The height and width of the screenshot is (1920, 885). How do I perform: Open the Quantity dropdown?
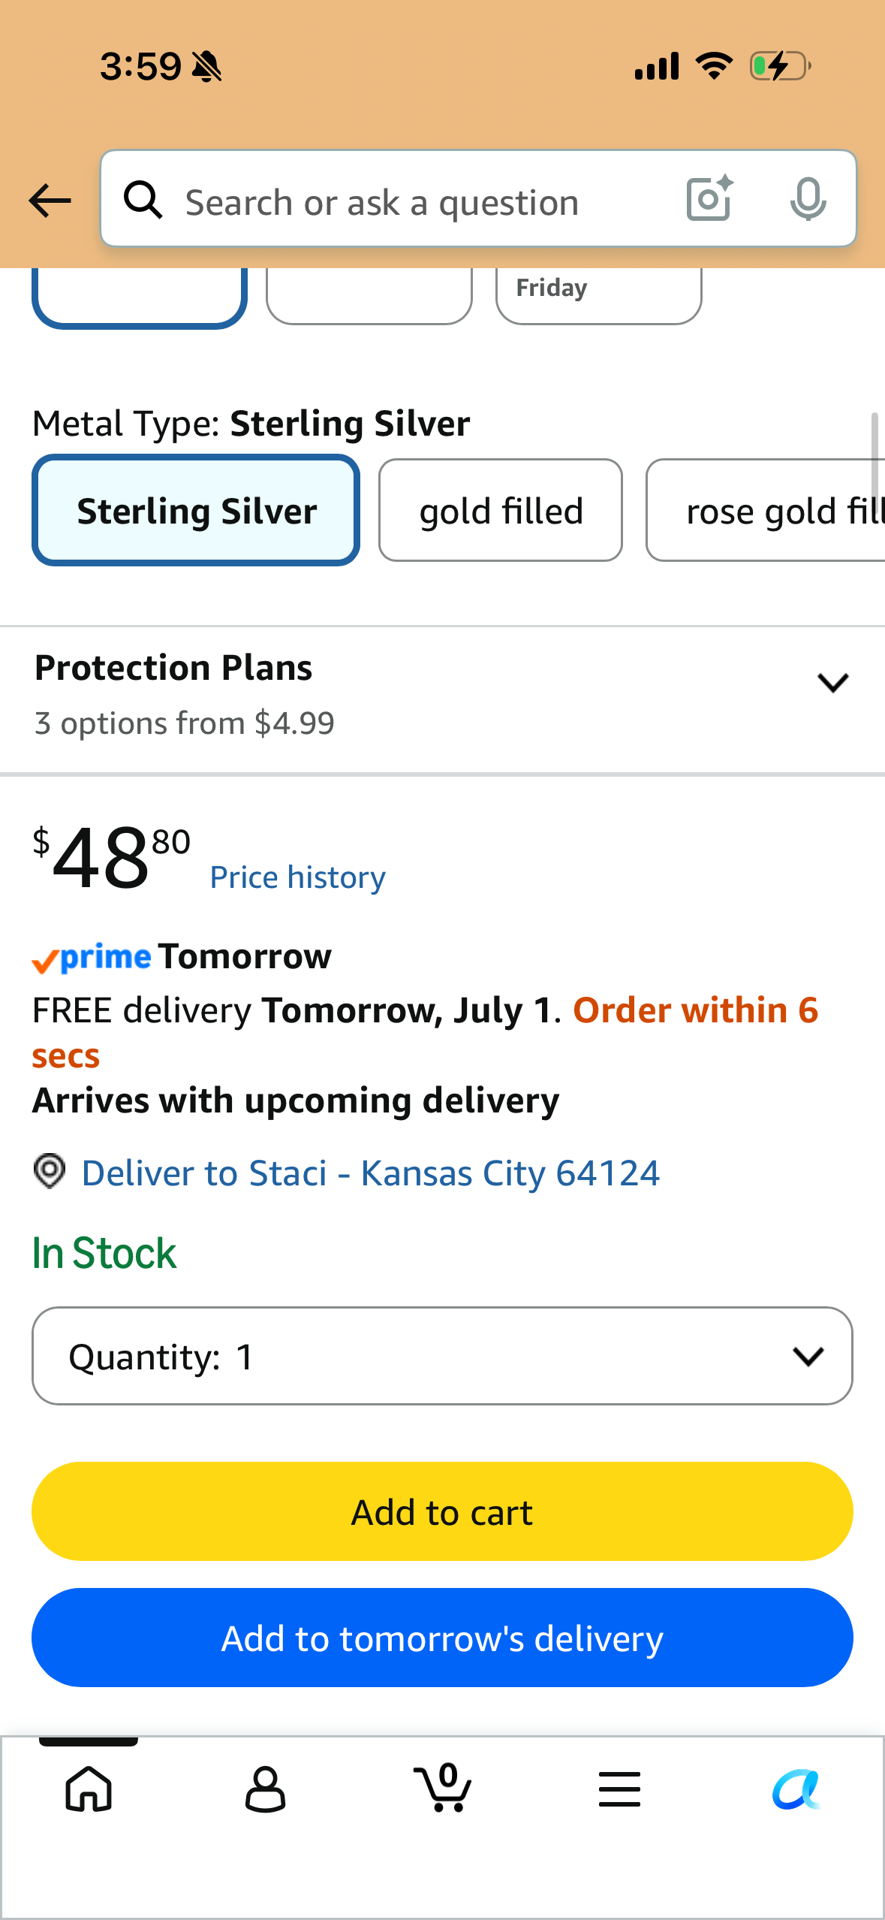[442, 1356]
